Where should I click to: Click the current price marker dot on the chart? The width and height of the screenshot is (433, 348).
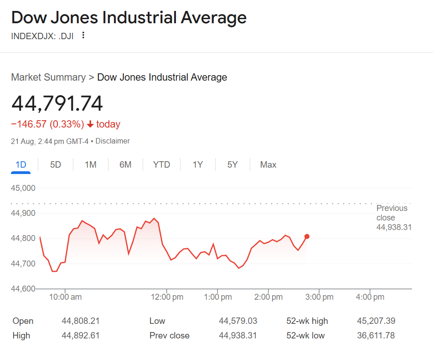pos(307,236)
